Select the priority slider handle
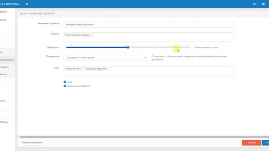Image resolution: width=269 pixels, height=151 pixels. pyautogui.click(x=128, y=47)
